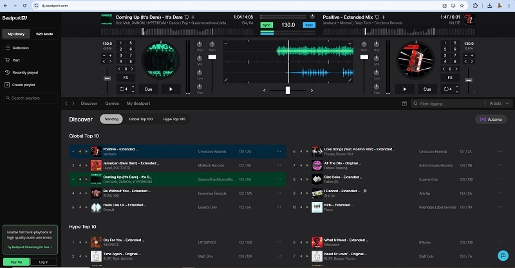Viewport: 515px width, 268px height.
Task: Open FX panel on right deck
Action: (450, 78)
